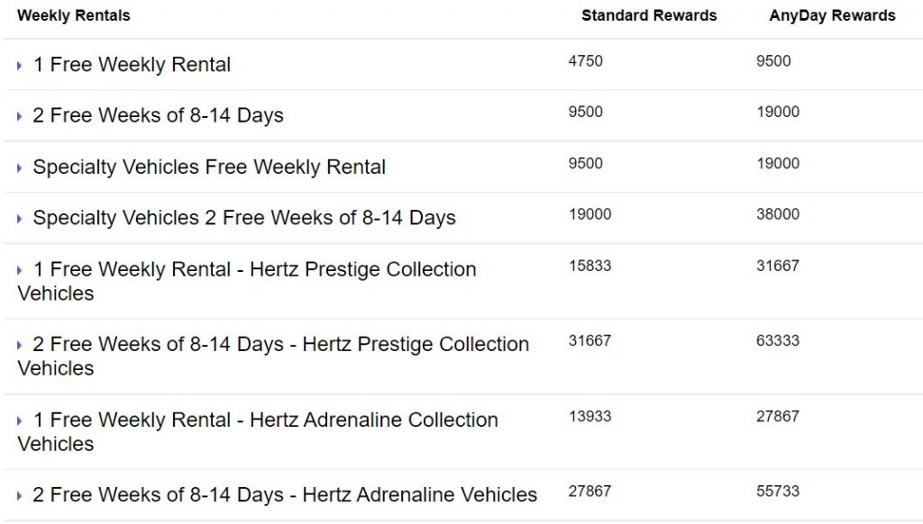This screenshot has width=923, height=524.
Task: Select the 13933 Standard Rewards value
Action: point(589,416)
